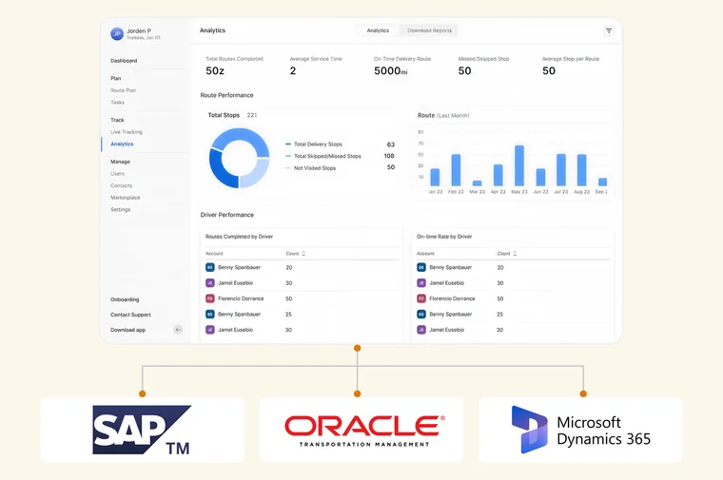Click the May 23 bar in Route chart
723x480 pixels.
519,165
